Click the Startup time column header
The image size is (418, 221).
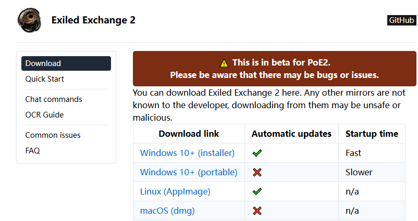[x=372, y=134]
